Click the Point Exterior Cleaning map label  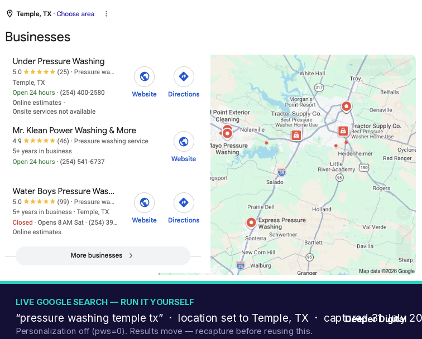231,116
